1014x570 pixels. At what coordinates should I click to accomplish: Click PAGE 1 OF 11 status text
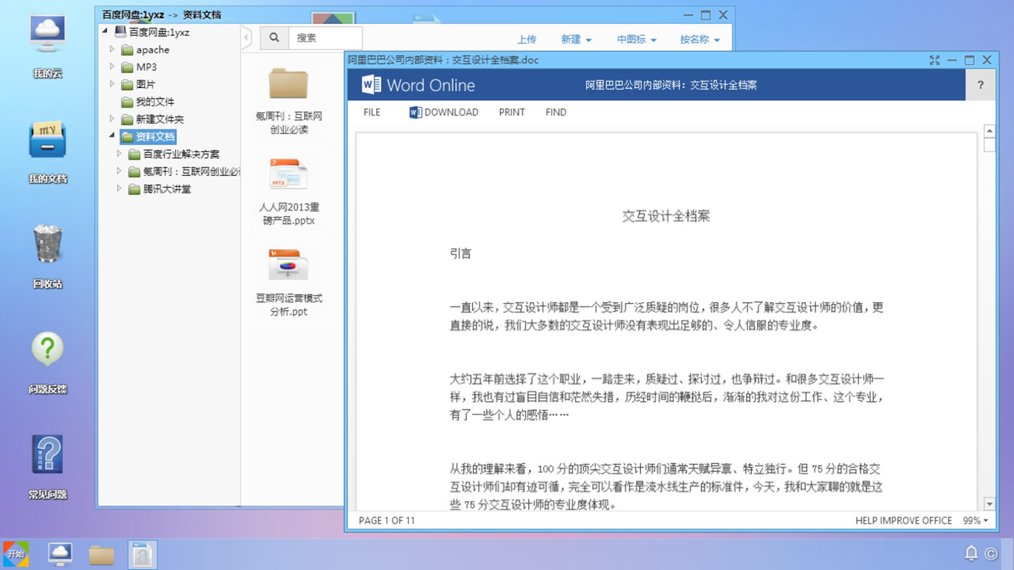pos(387,521)
